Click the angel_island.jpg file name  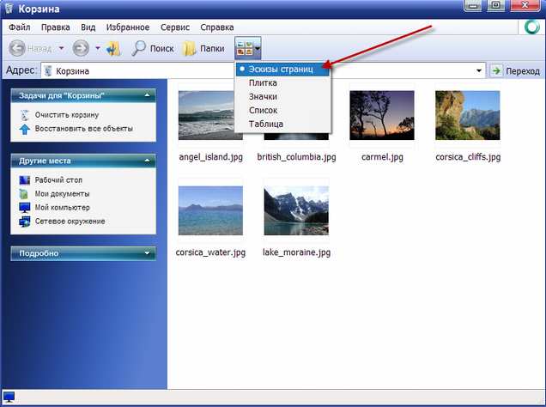(210, 157)
